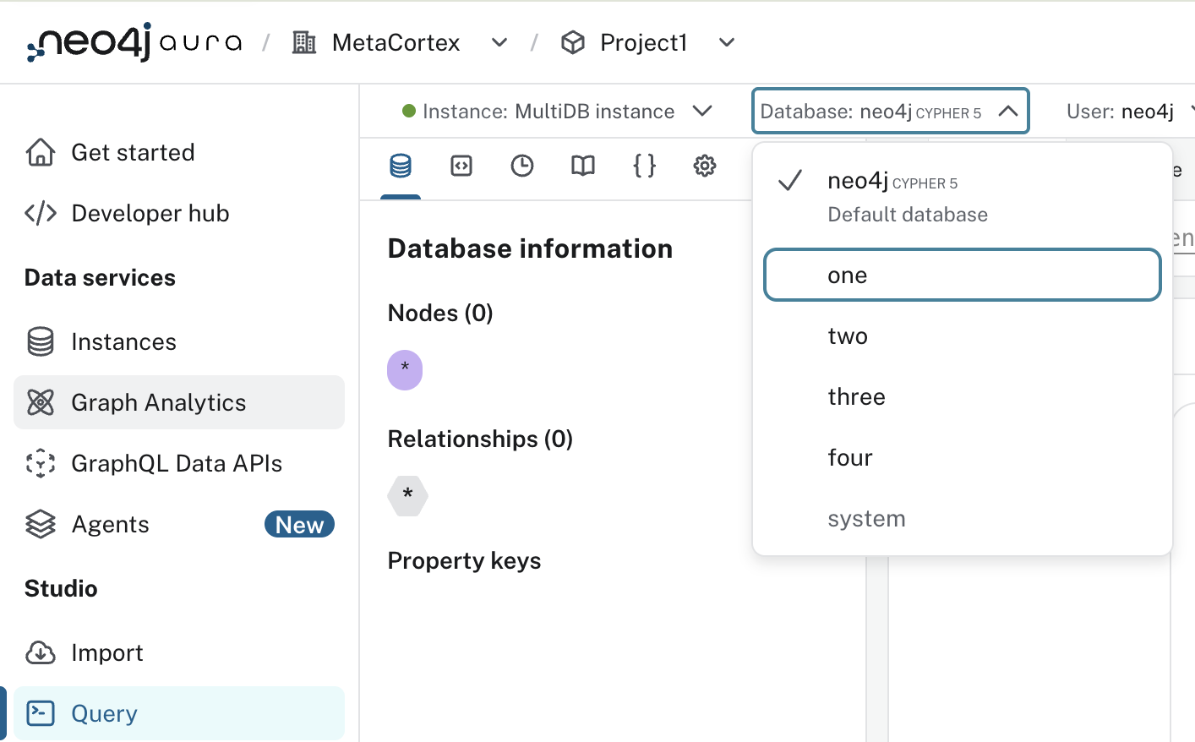Click the neo4j aura logo

(x=134, y=42)
